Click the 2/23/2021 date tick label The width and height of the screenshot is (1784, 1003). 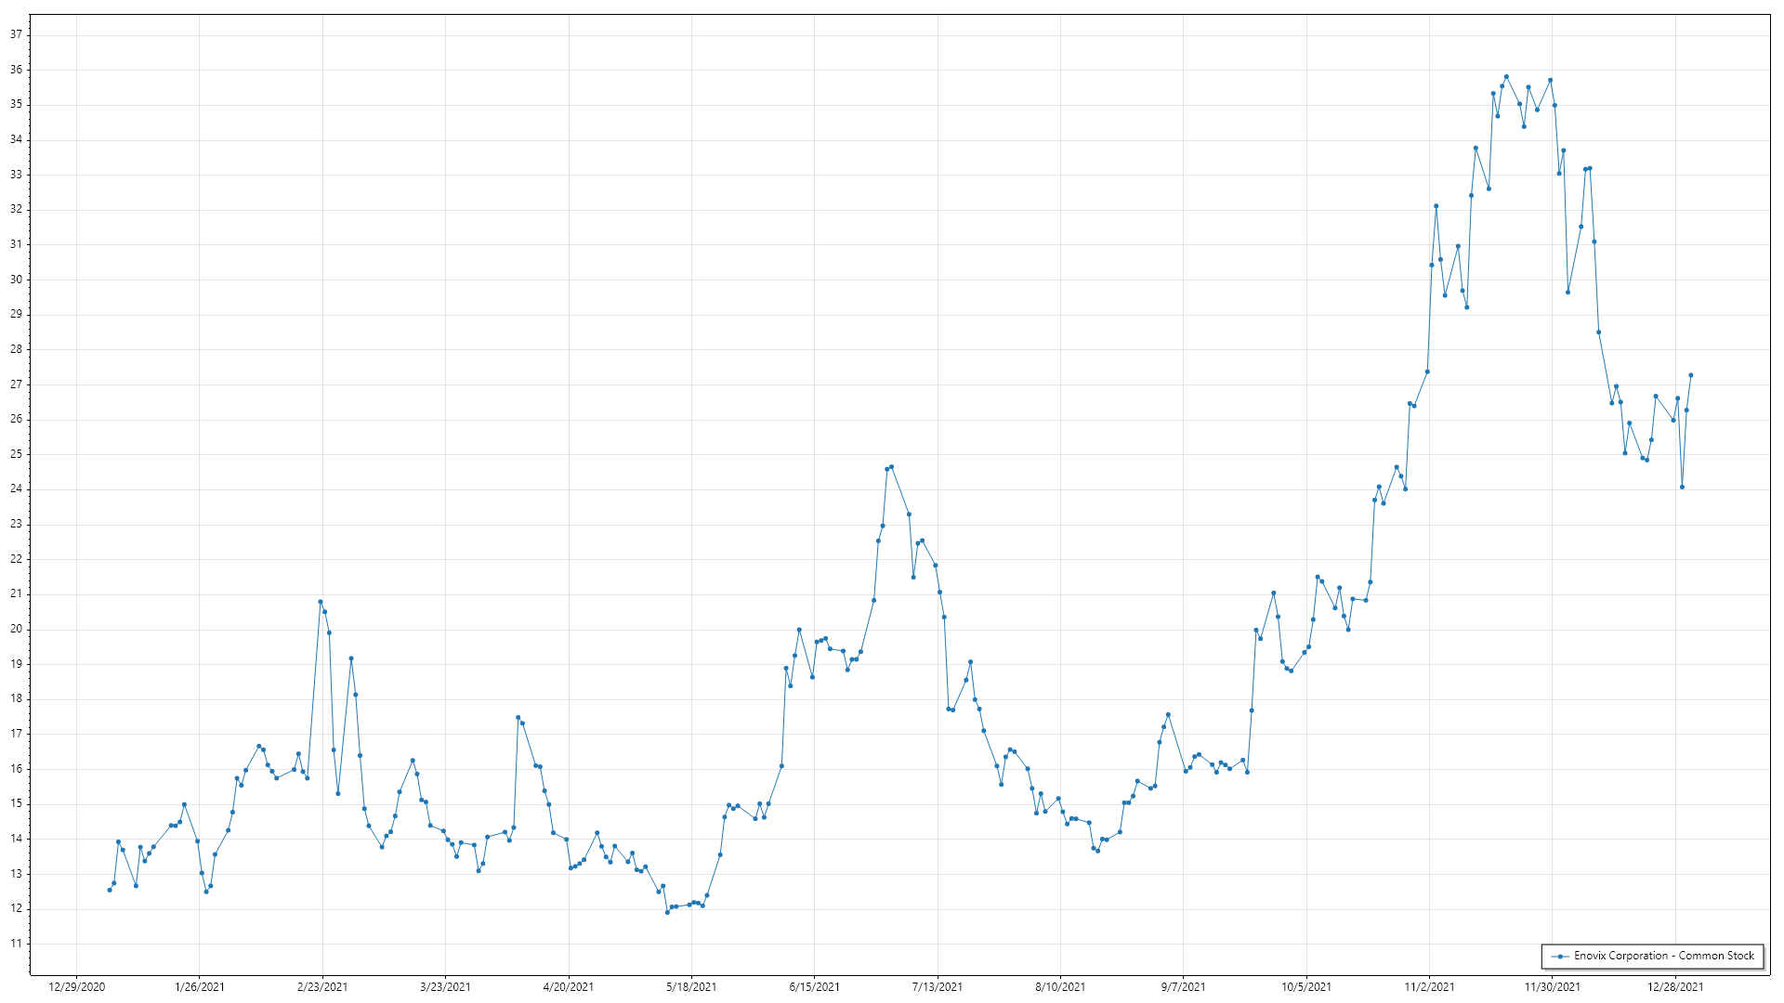(x=322, y=987)
